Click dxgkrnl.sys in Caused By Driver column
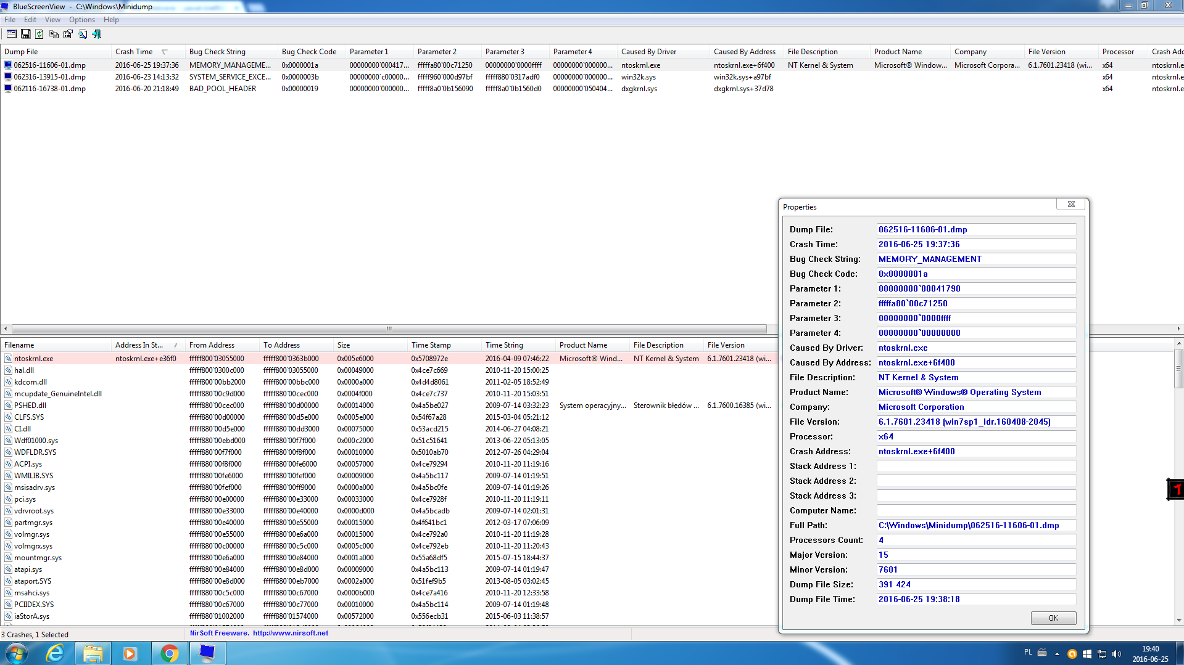 tap(639, 89)
